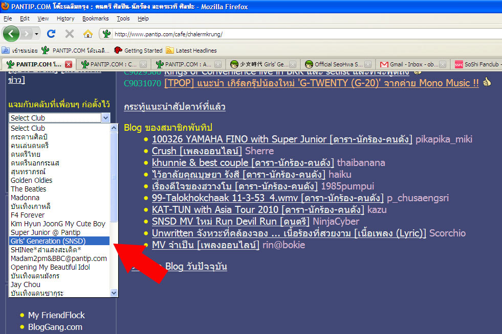Open 'khunnie & best couple' blog link

(x=243, y=163)
